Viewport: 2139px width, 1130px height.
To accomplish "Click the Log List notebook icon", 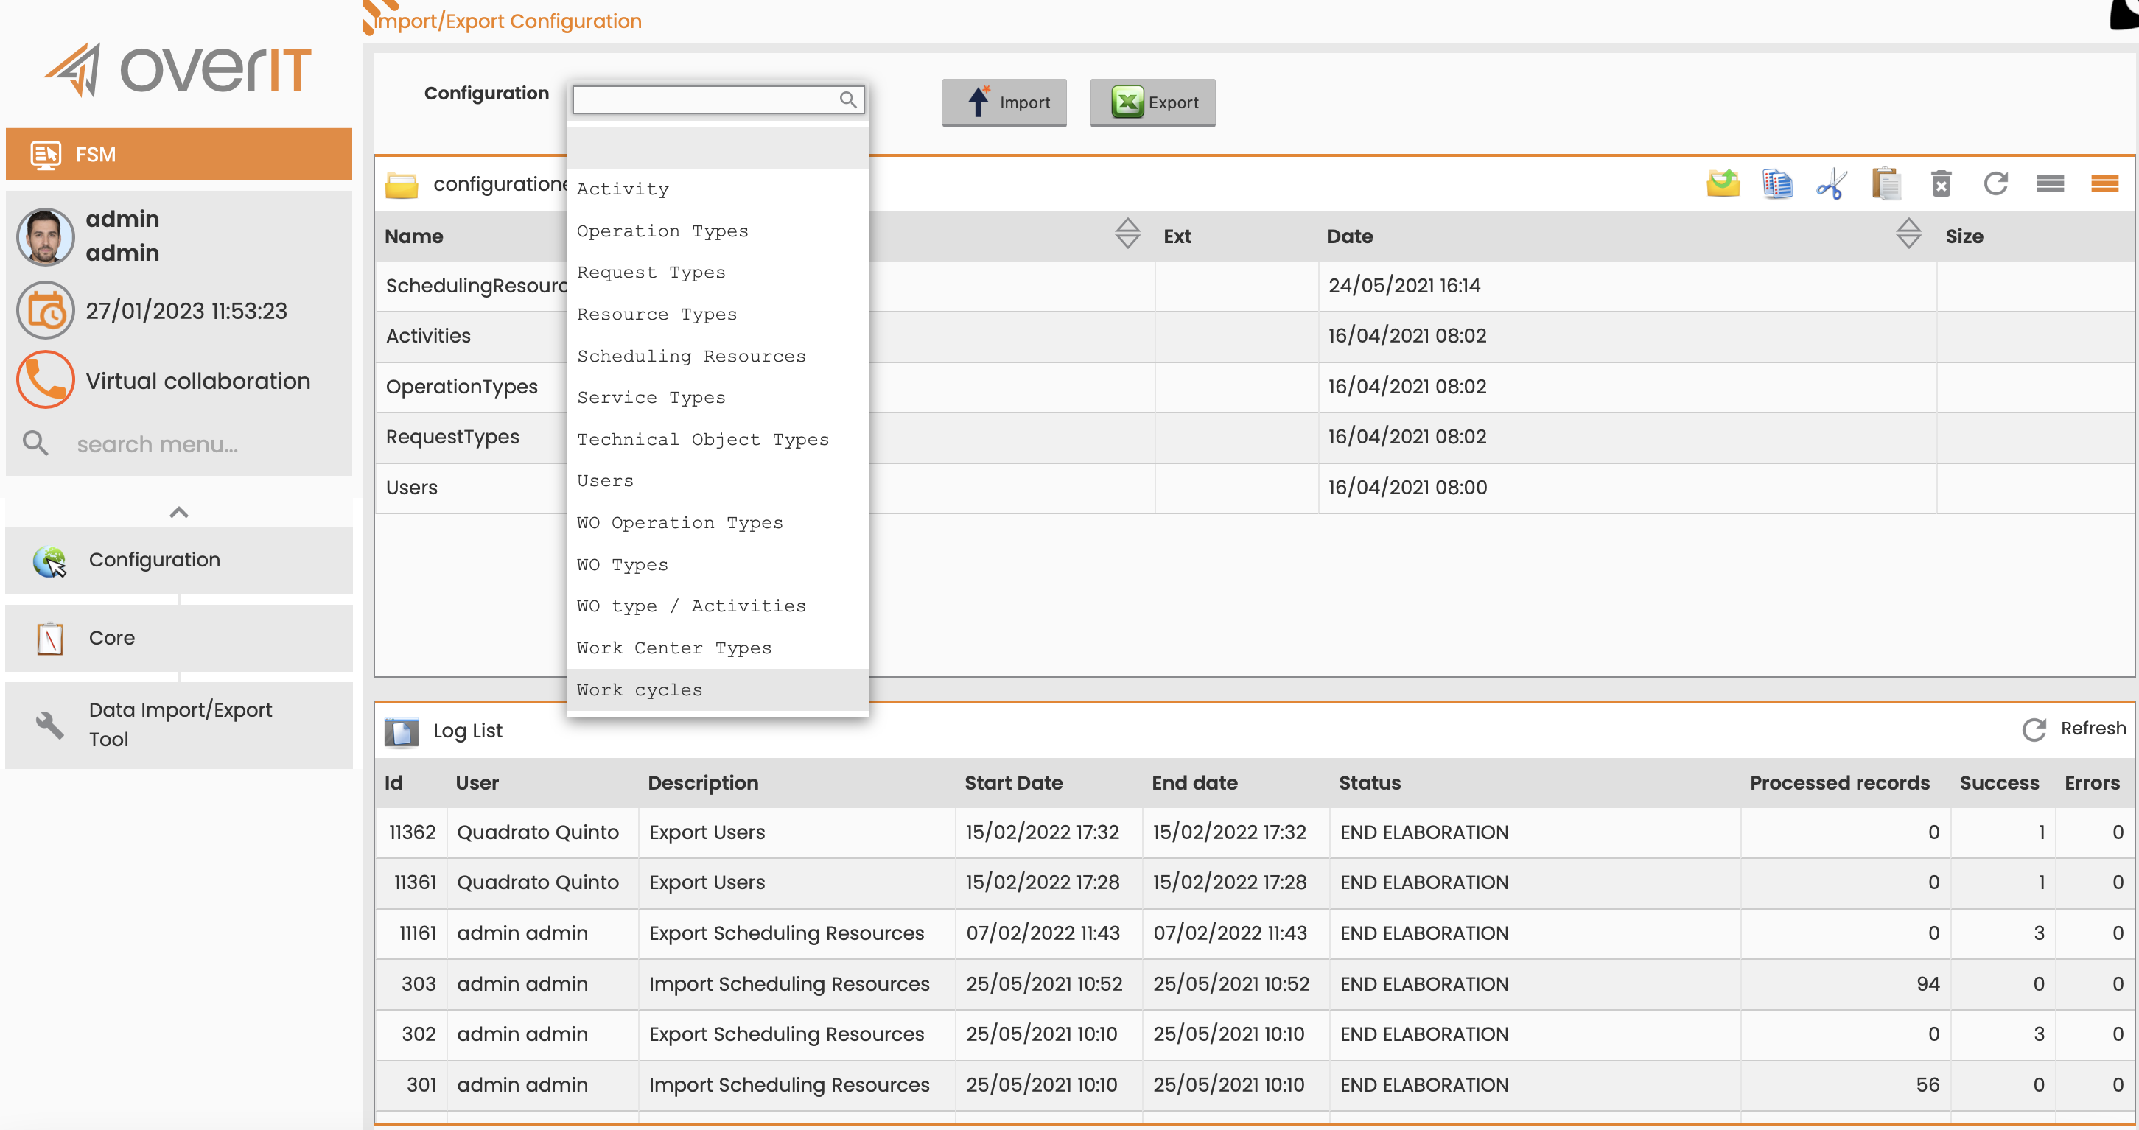I will click(401, 731).
